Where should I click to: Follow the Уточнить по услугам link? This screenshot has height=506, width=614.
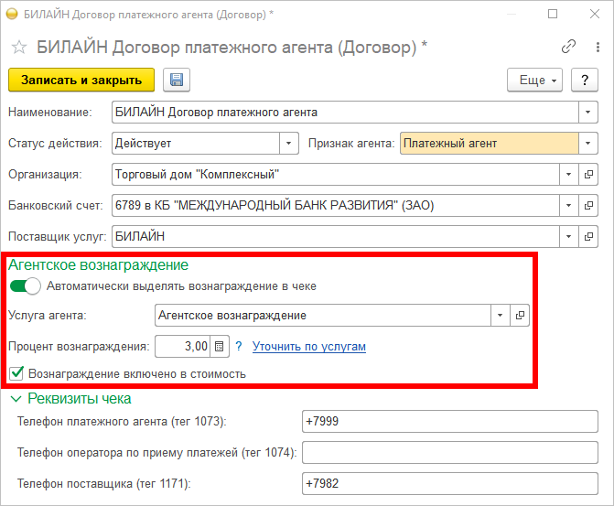pos(309,347)
